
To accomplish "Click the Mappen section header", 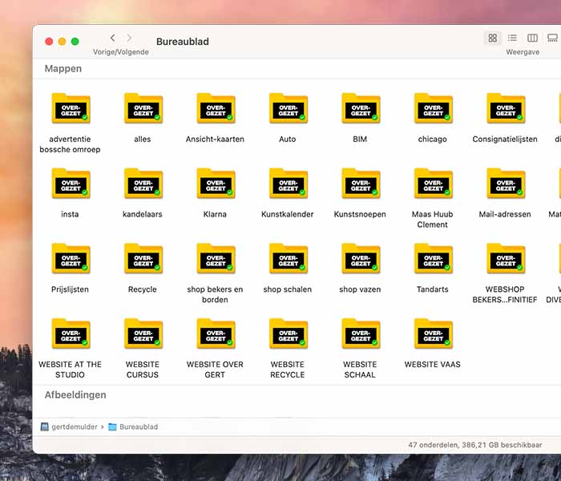I will click(x=63, y=69).
